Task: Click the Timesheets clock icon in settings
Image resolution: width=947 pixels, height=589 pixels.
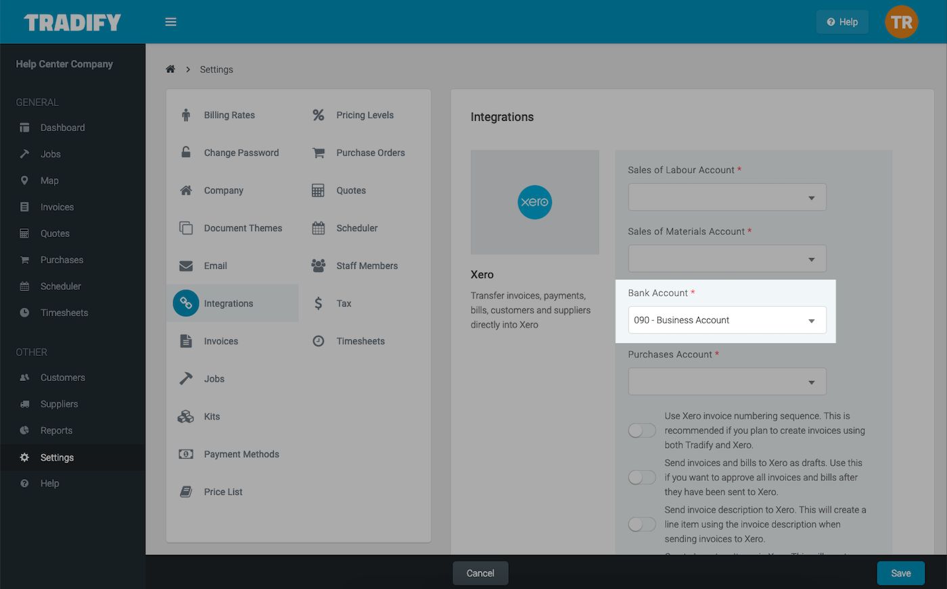Action: [x=319, y=341]
